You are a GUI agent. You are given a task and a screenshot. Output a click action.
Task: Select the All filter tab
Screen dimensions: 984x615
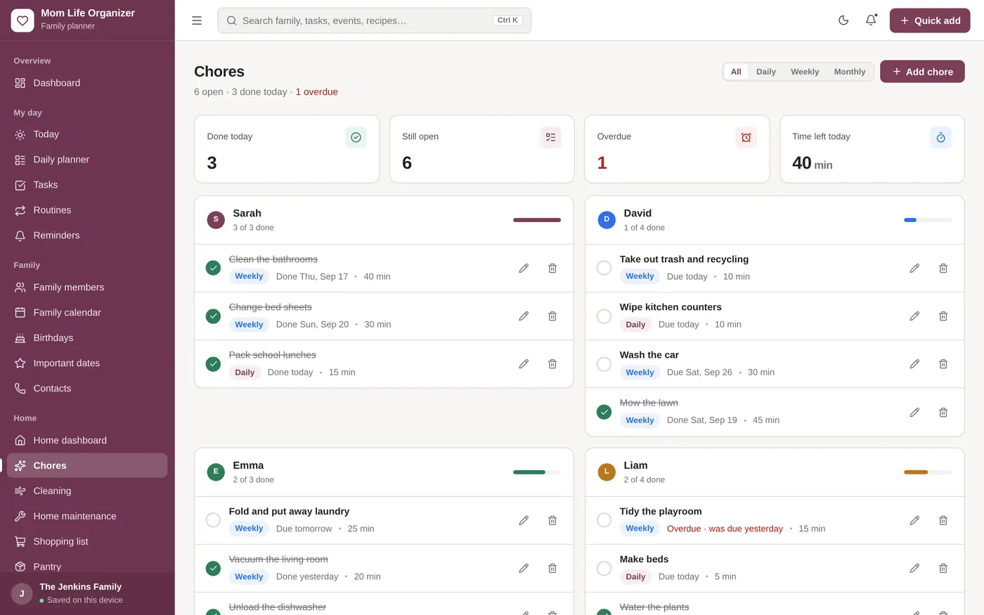(x=736, y=72)
